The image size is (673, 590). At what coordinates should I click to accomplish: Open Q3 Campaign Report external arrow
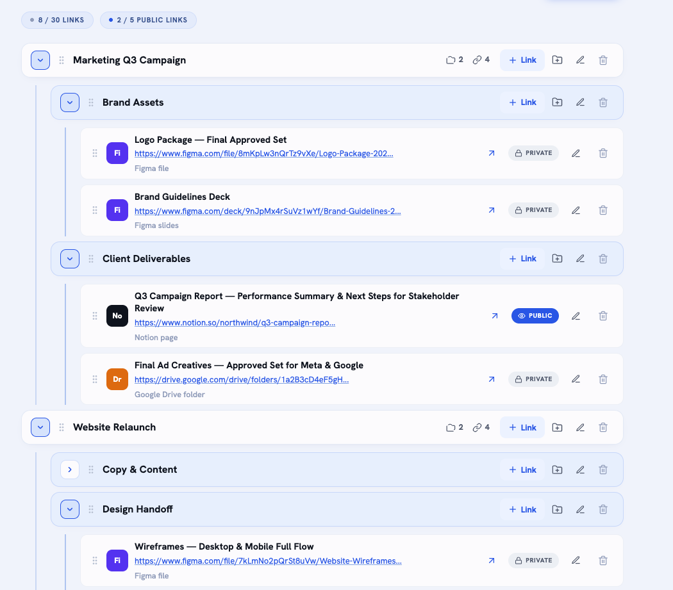(494, 316)
